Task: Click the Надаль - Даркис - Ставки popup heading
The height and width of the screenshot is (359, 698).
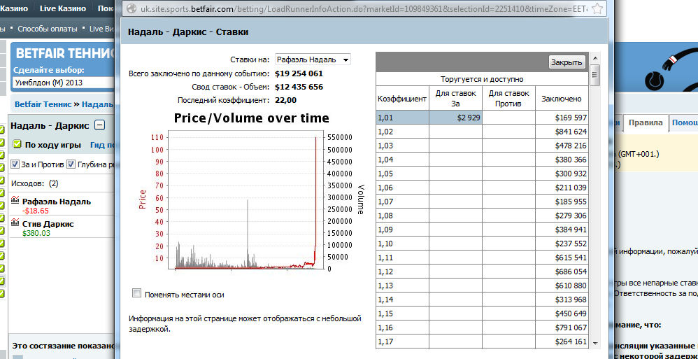Action: click(188, 31)
